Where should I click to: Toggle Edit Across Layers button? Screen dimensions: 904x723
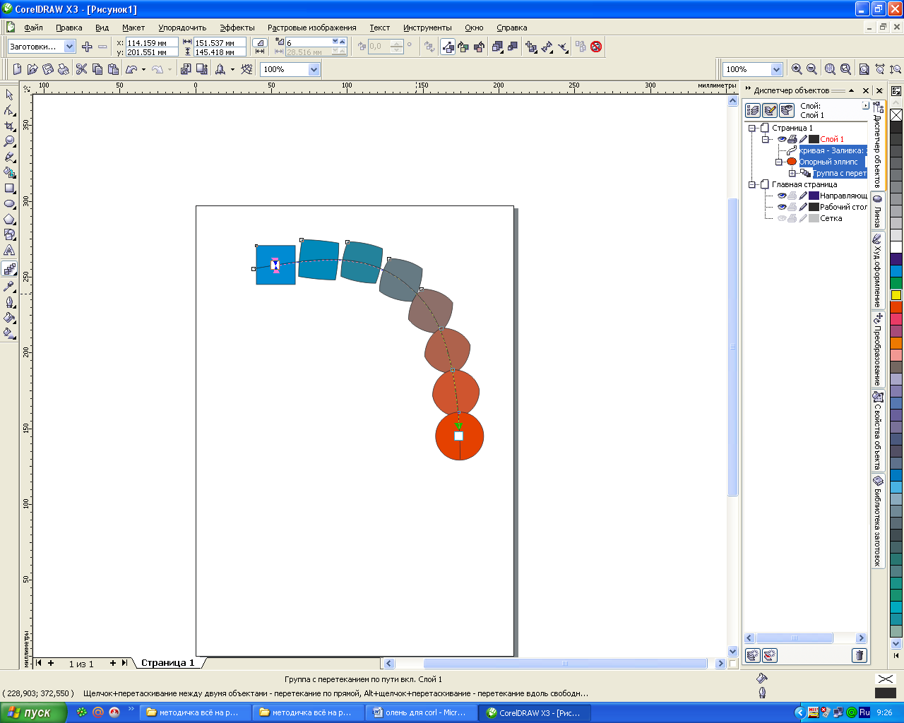[x=770, y=111]
